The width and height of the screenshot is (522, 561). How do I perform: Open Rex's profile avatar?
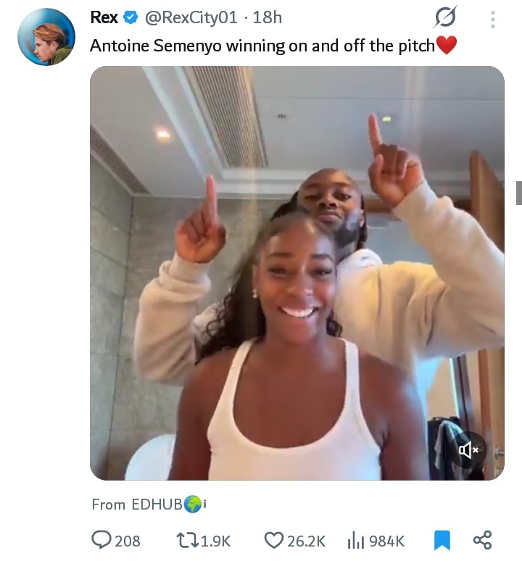click(46, 37)
